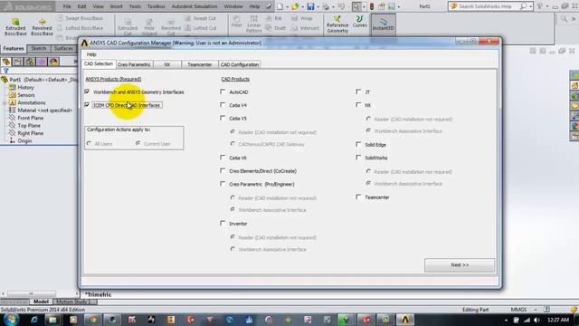Image resolution: width=579 pixels, height=326 pixels.
Task: Toggle Instant3D button
Action: pyautogui.click(x=383, y=24)
